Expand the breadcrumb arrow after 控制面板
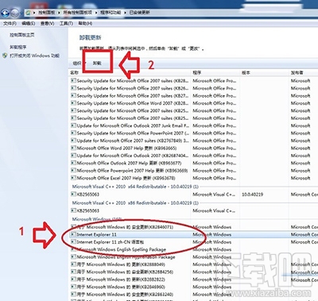 click(58, 13)
